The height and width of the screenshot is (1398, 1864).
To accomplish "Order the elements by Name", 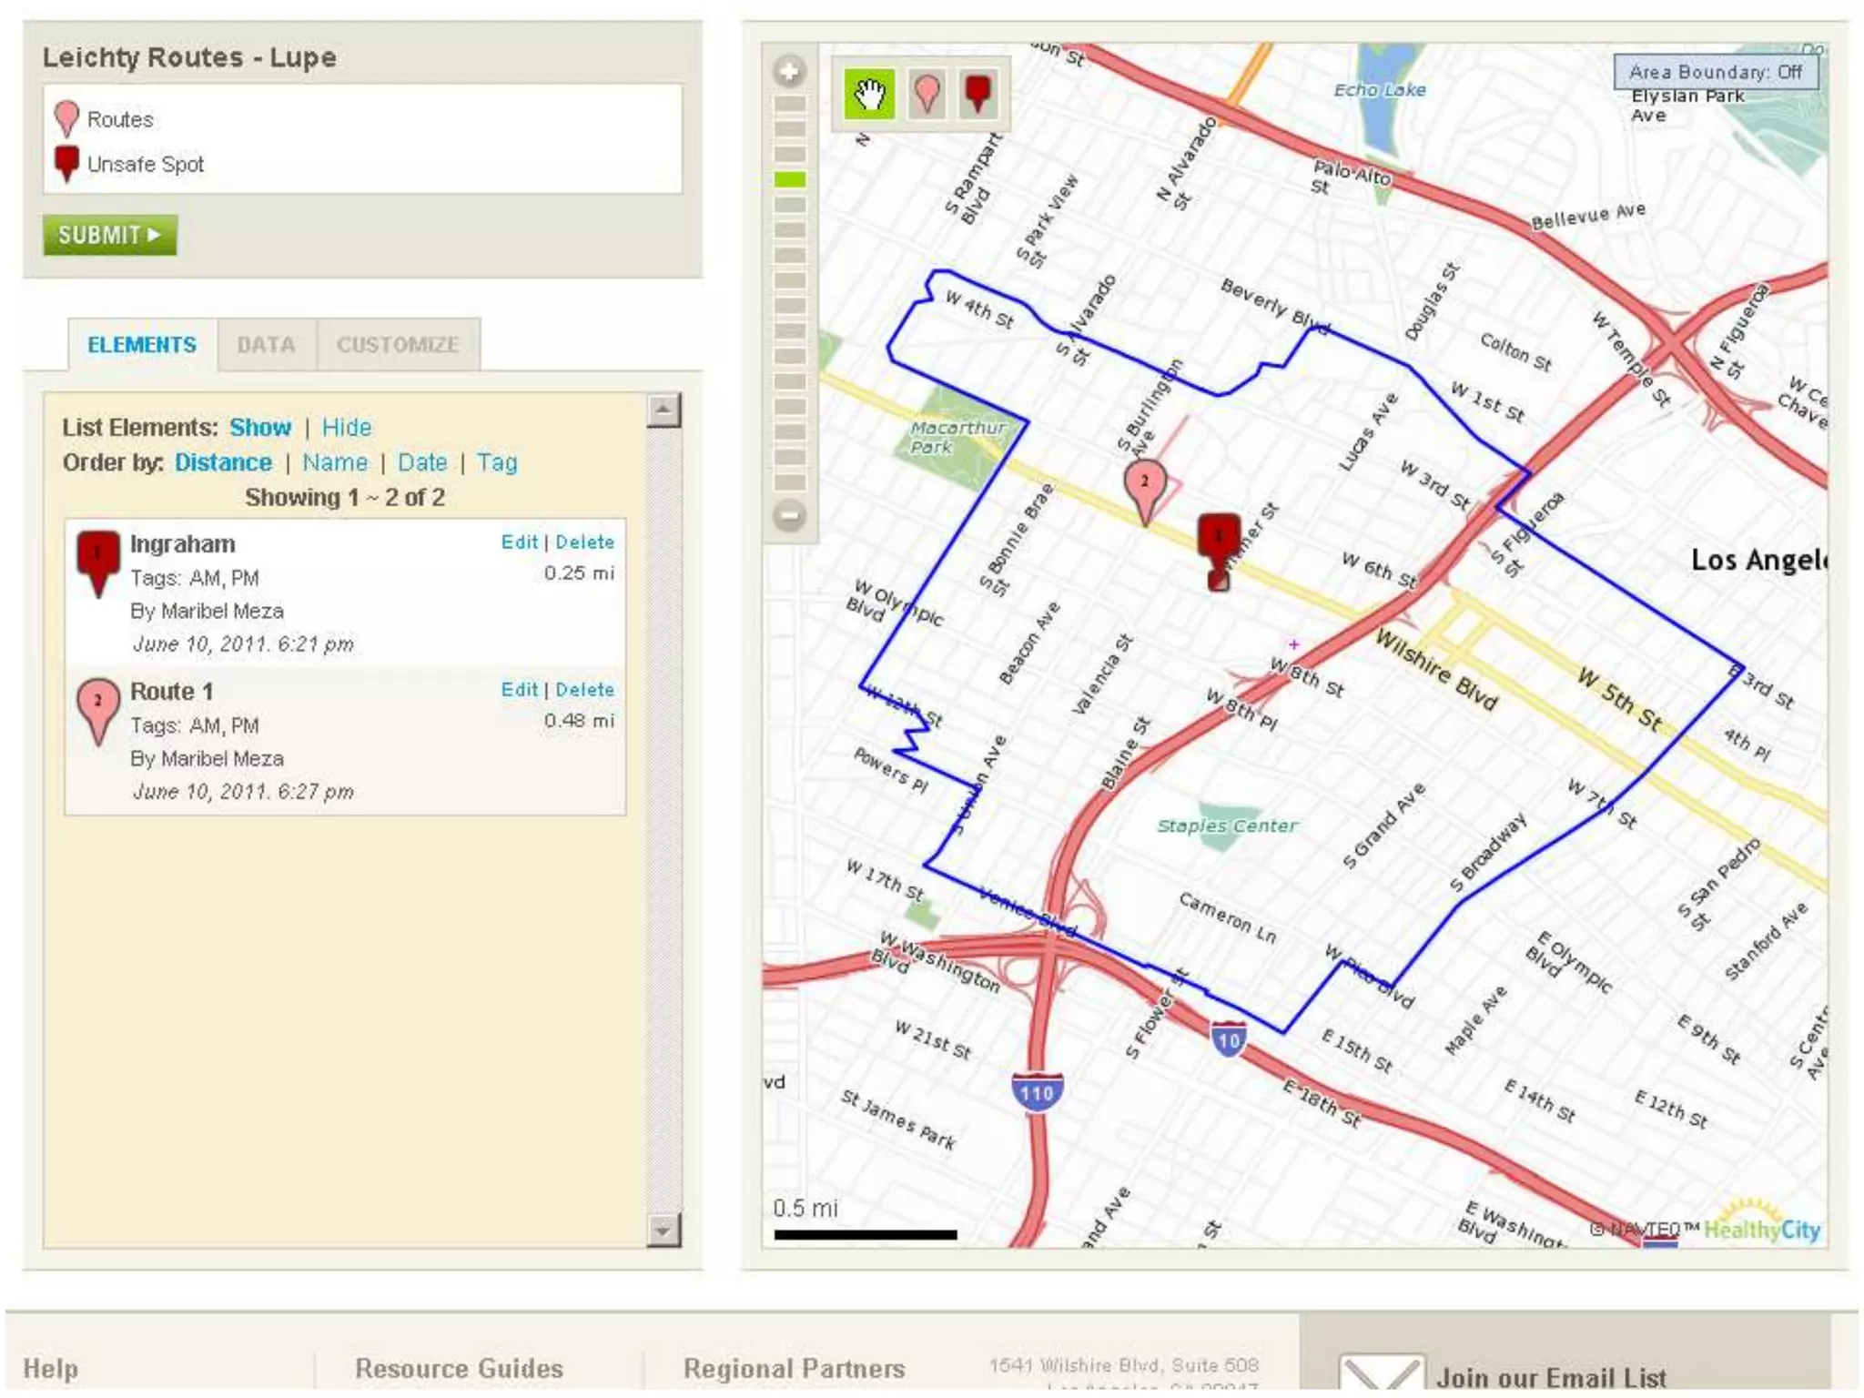I will [335, 463].
